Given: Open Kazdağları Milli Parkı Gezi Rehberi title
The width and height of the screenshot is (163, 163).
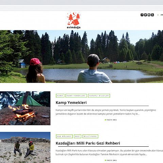Looking at the screenshot, I should tap(88, 143).
